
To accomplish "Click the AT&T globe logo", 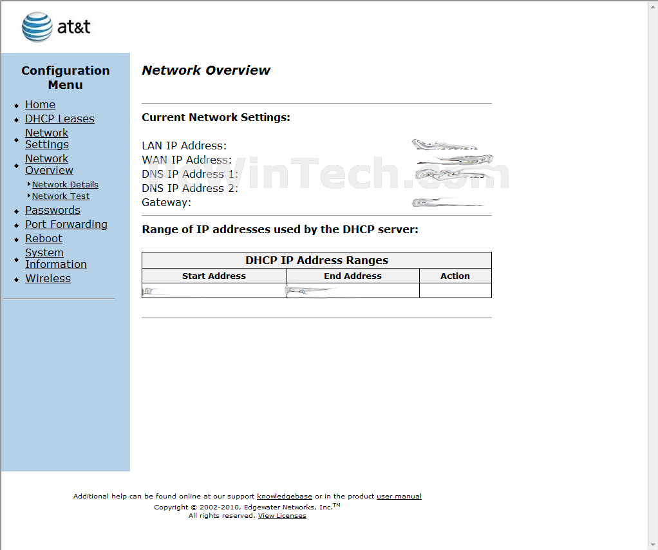I will click(37, 27).
